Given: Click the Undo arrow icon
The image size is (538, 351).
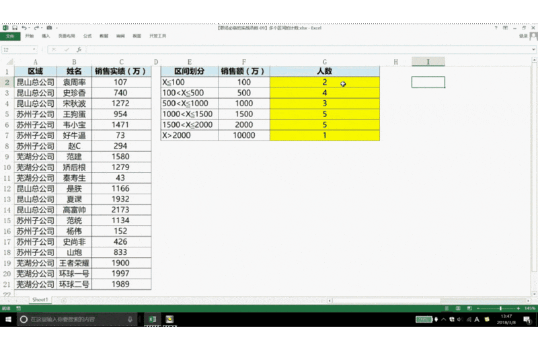Looking at the screenshot, I should pos(24,28).
